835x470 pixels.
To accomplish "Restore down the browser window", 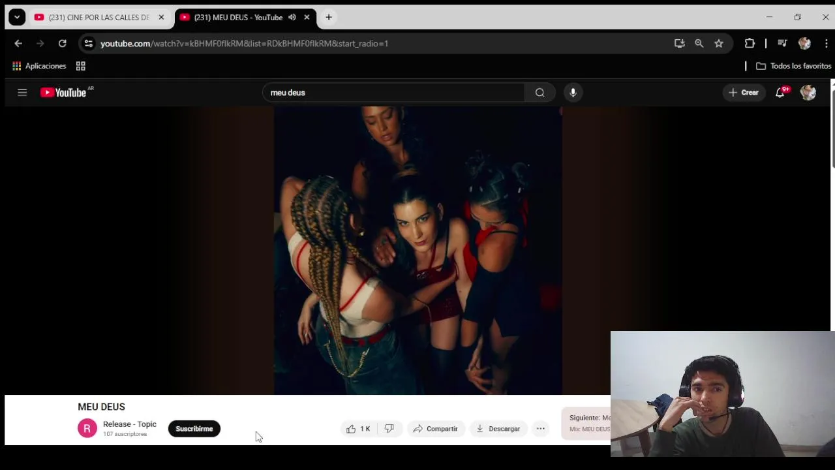I will (797, 18).
